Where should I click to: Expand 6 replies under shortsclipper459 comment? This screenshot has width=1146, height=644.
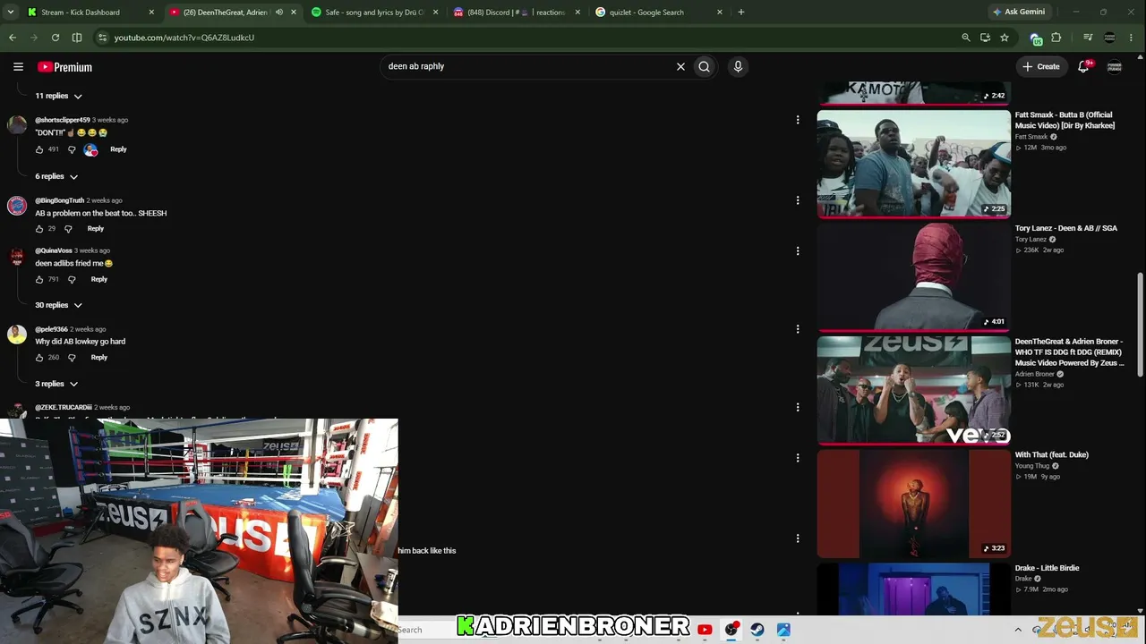coord(56,176)
